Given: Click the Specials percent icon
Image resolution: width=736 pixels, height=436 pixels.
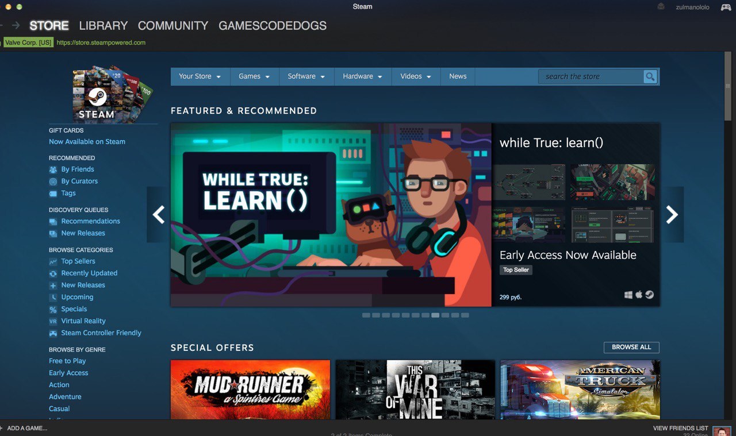Looking at the screenshot, I should pyautogui.click(x=53, y=308).
